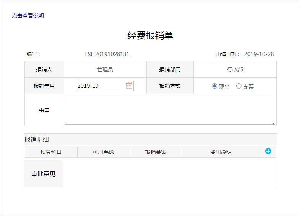
Task: Click the 报销金额 column header
Action: (x=156, y=152)
